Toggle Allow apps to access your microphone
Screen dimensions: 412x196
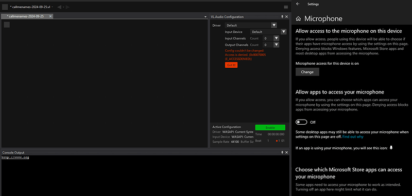tap(301, 122)
